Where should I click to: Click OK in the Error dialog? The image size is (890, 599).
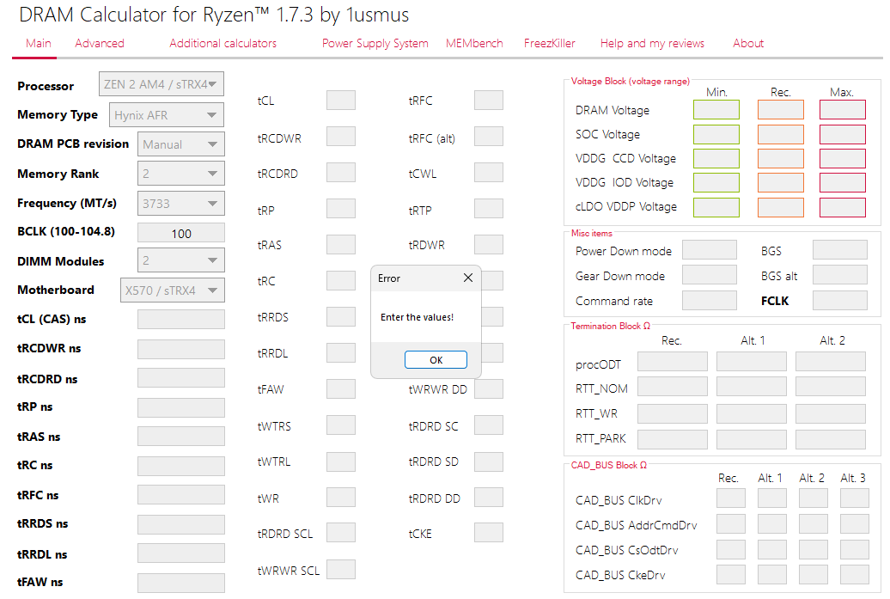point(436,359)
